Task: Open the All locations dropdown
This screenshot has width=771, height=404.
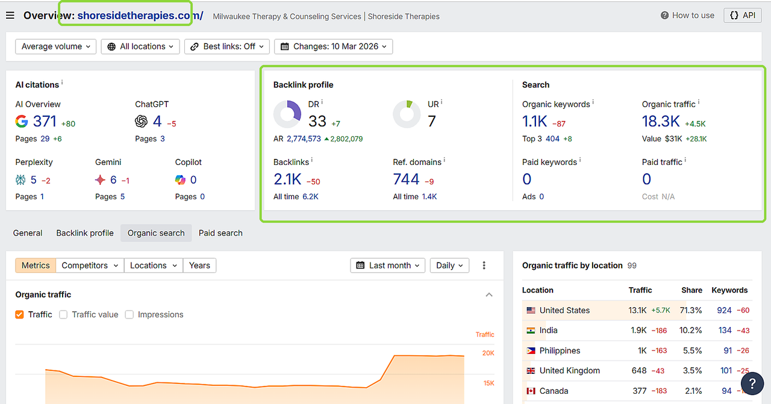Action: click(x=140, y=46)
